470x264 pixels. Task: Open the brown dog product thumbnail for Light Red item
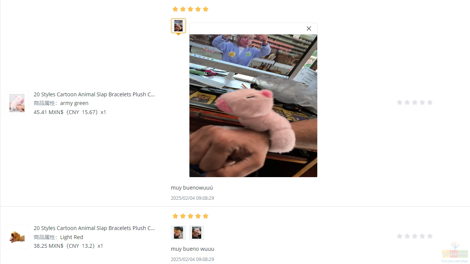(17, 237)
